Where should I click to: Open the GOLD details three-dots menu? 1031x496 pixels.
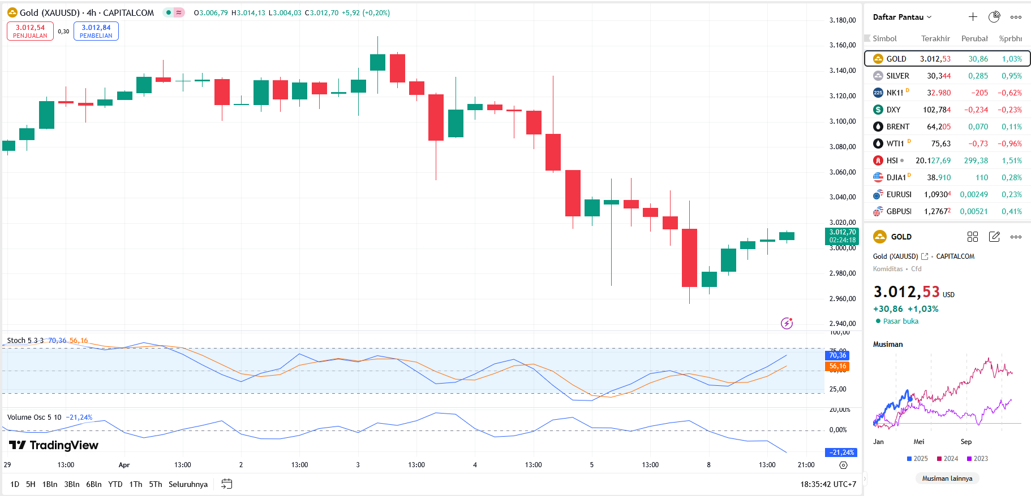1016,237
